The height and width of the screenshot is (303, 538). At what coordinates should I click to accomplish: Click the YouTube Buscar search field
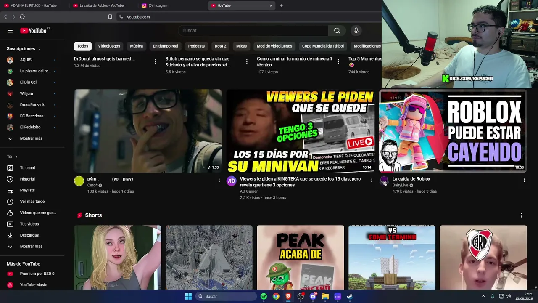coord(253,30)
